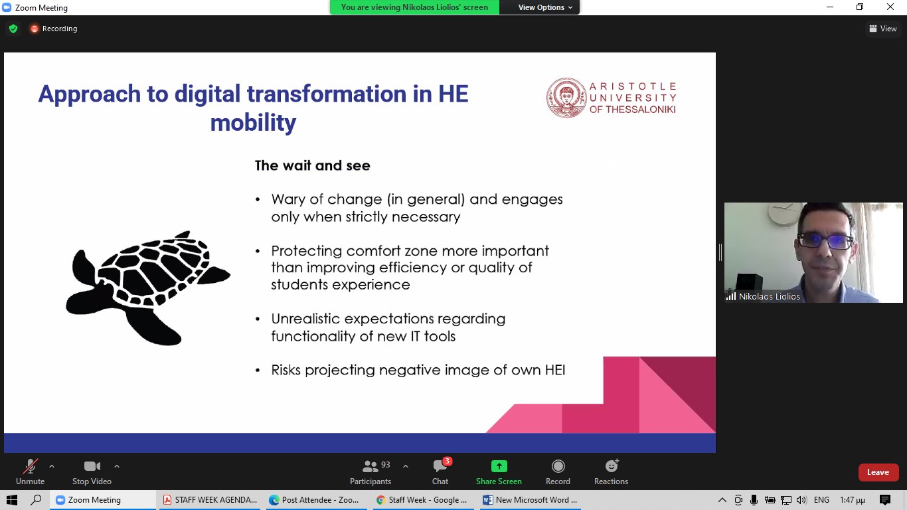
Task: Switch to Post Attendee Edge taskbar item
Action: click(x=316, y=500)
